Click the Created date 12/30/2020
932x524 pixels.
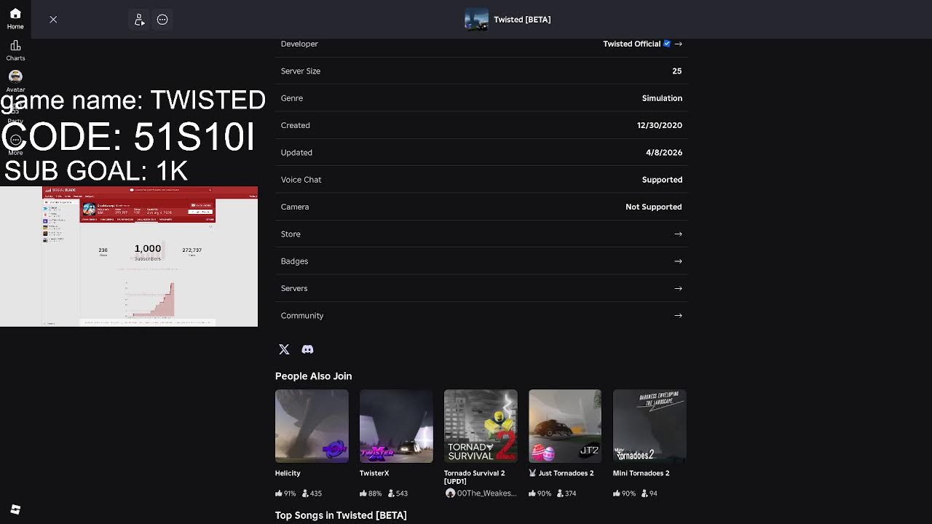pyautogui.click(x=660, y=125)
